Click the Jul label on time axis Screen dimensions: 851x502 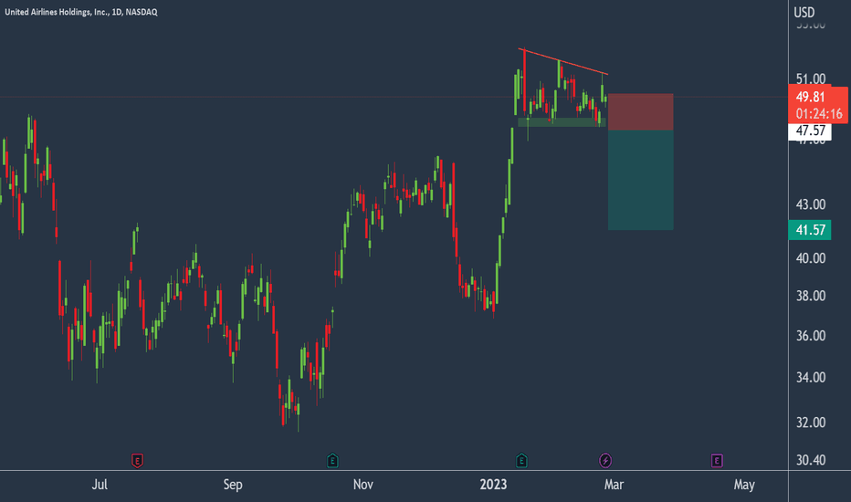(100, 485)
